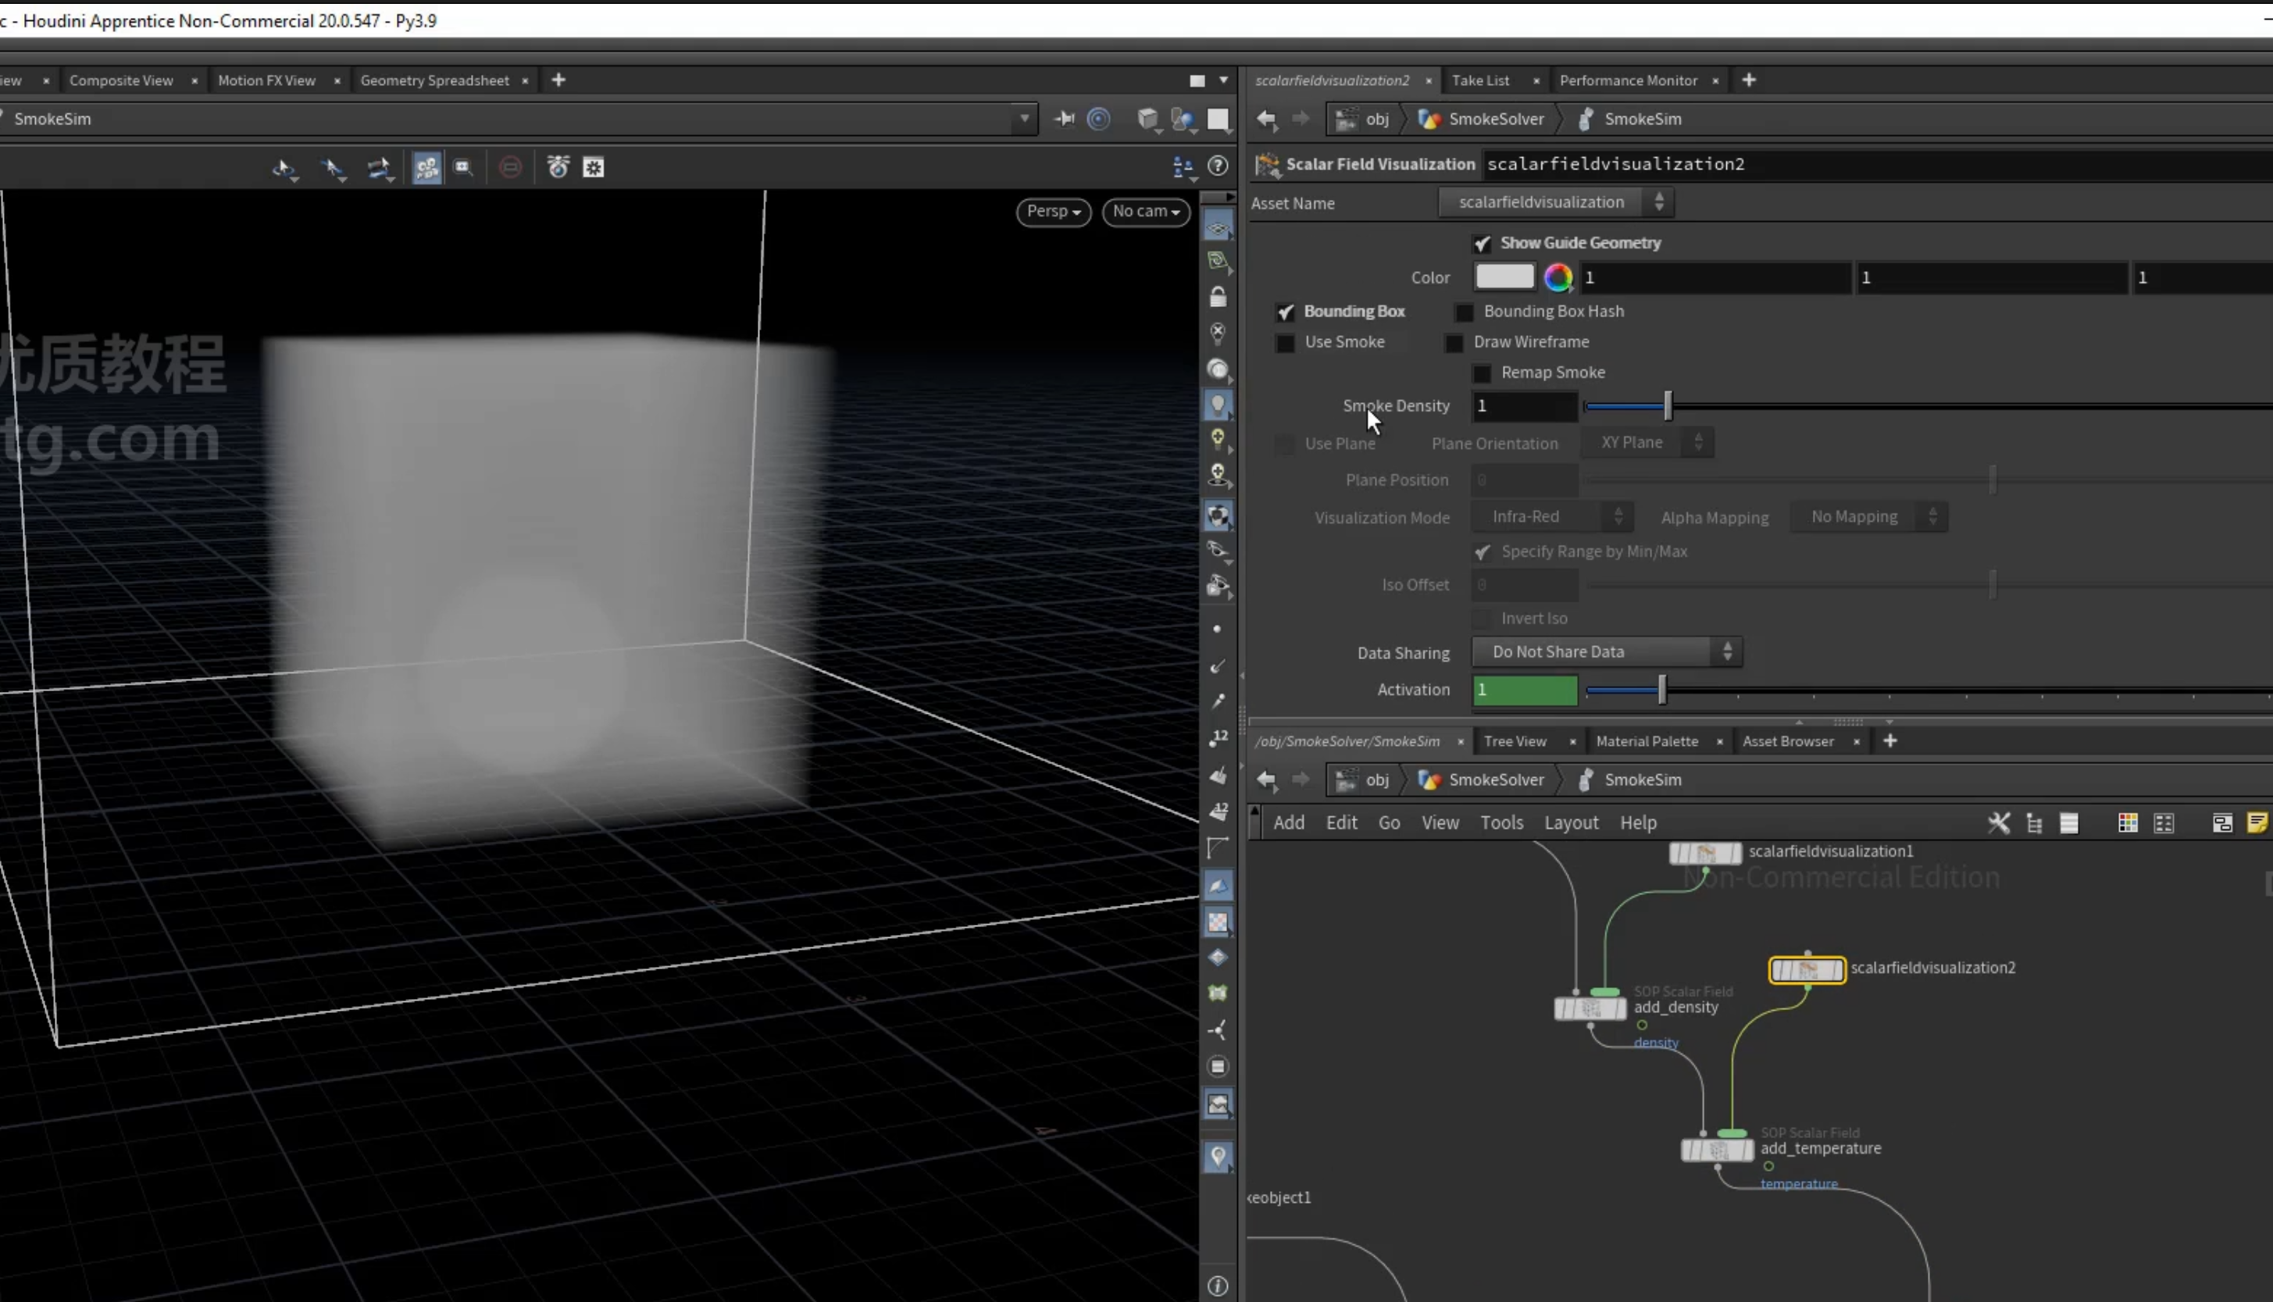Image resolution: width=2273 pixels, height=1302 pixels.
Task: Enable Remap Smoke checkbox
Action: click(1482, 373)
